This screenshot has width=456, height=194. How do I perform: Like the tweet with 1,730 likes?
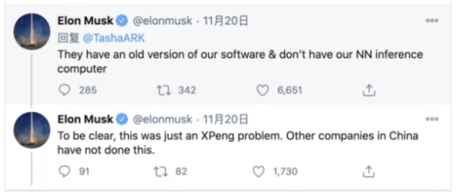(x=258, y=171)
